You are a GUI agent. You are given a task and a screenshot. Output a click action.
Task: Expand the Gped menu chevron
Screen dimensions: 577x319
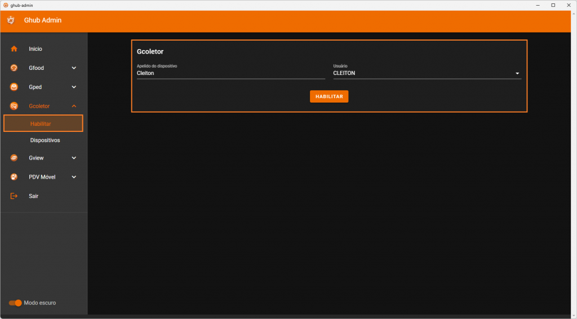coord(74,87)
